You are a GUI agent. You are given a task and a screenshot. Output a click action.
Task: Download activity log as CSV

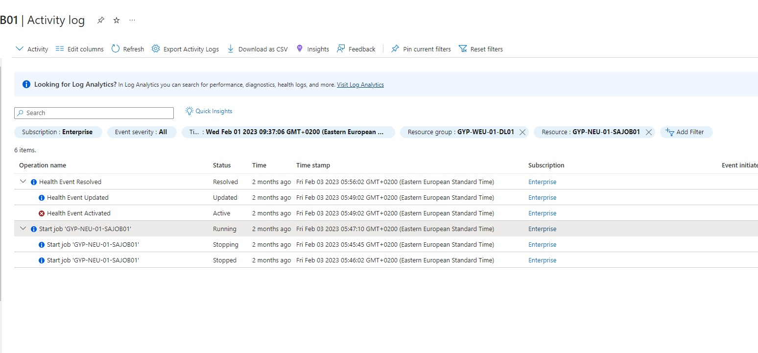(x=257, y=48)
